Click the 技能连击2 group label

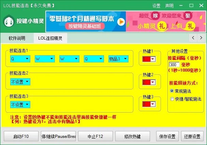pos(19,73)
